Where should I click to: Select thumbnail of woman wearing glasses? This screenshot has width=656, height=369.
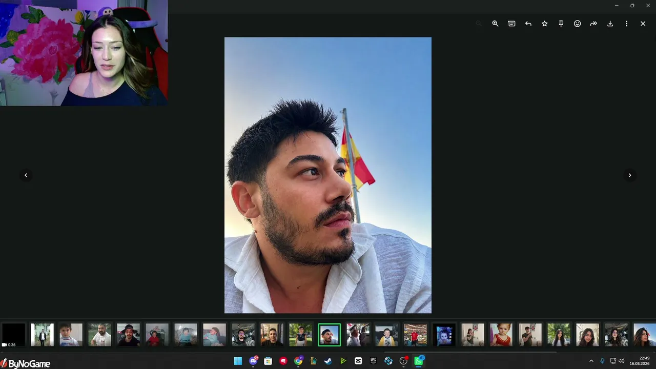[616, 335]
